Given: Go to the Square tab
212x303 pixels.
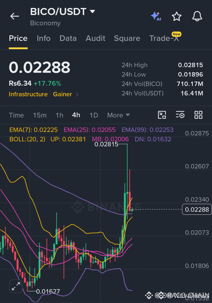Looking at the screenshot, I should point(127,38).
